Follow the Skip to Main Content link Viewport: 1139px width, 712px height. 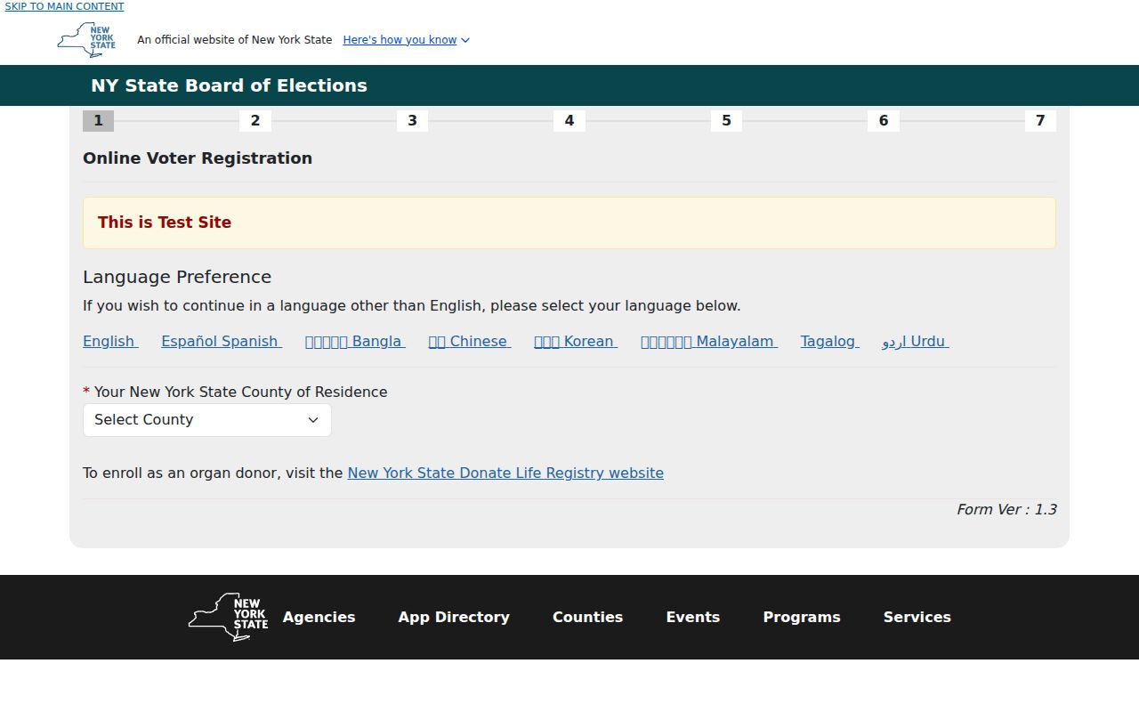64,6
